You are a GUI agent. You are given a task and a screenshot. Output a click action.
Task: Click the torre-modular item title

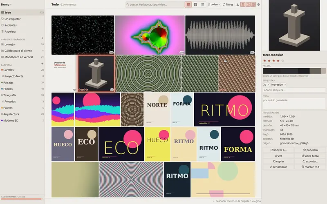pyautogui.click(x=273, y=55)
